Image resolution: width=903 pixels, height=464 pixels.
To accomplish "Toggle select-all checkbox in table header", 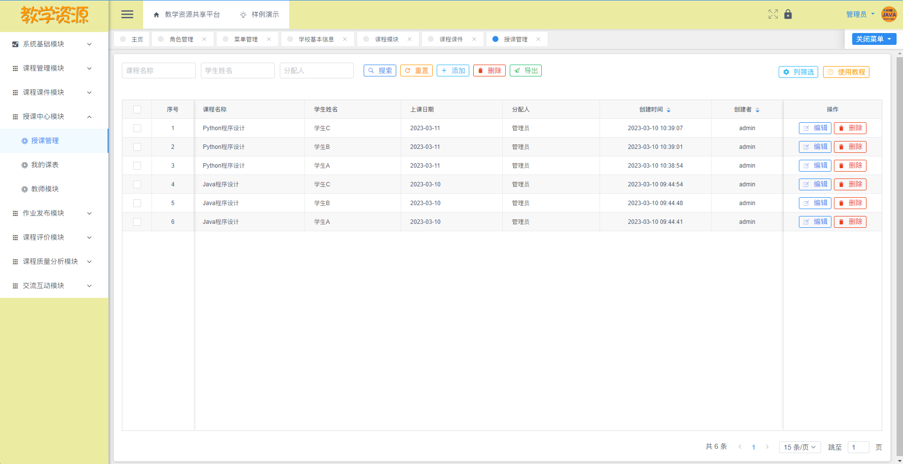I will pos(137,109).
